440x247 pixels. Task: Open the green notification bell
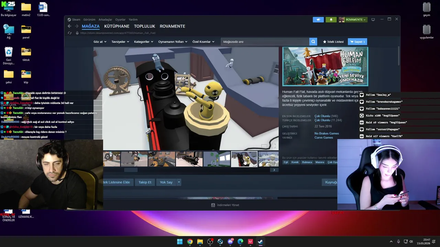[x=331, y=20]
